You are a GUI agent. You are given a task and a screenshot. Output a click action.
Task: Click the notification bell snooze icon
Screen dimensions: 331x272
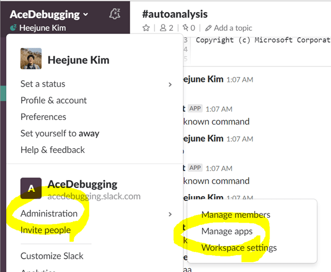point(114,14)
